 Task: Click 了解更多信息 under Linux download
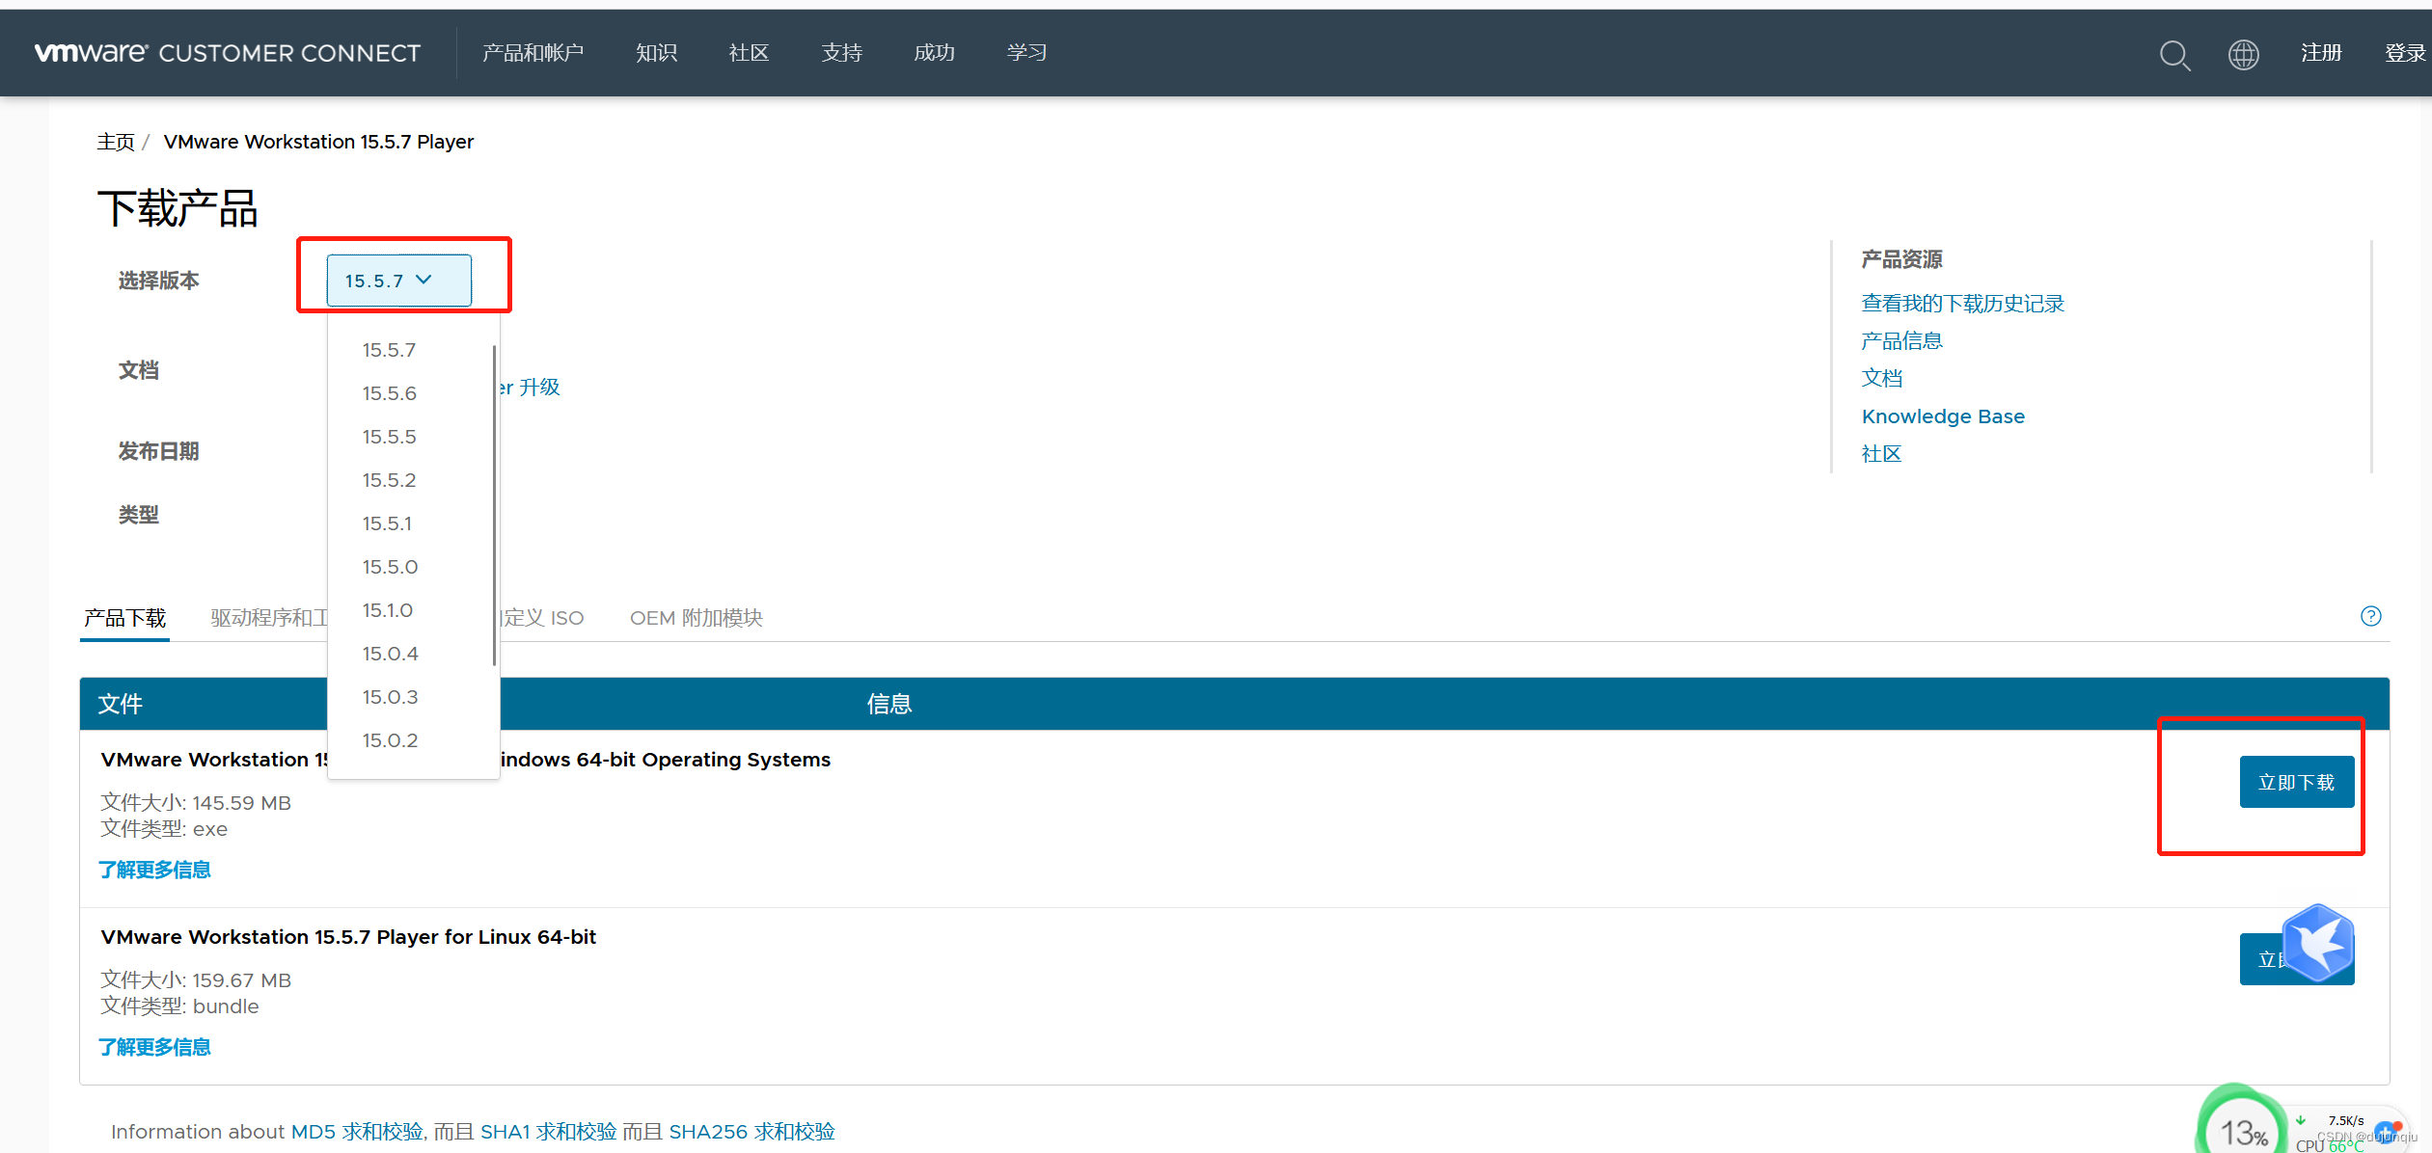pyautogui.click(x=154, y=1047)
